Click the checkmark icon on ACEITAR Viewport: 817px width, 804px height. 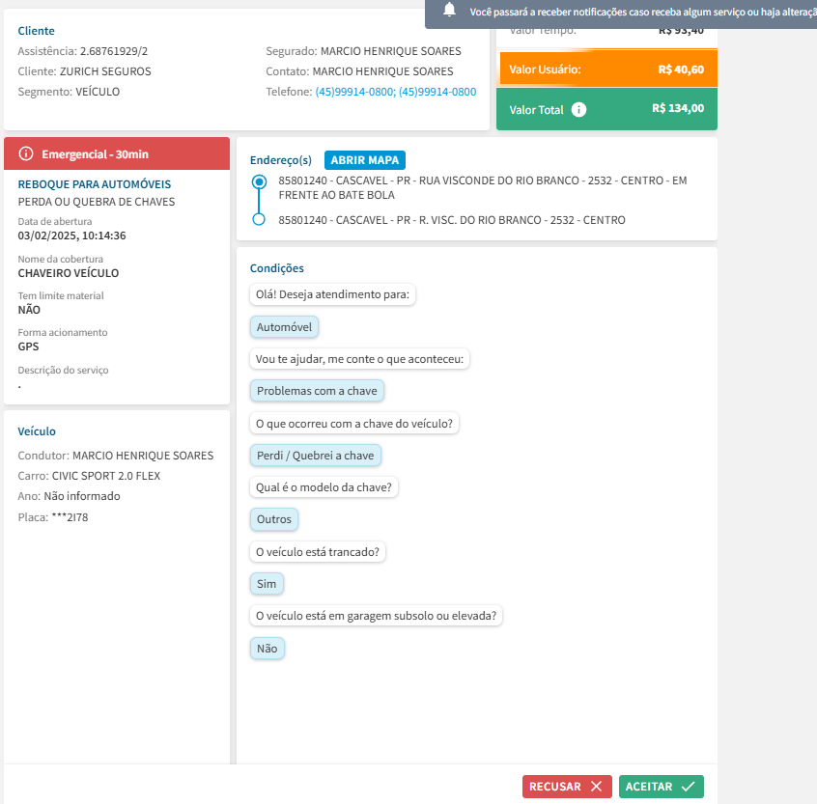tap(688, 787)
